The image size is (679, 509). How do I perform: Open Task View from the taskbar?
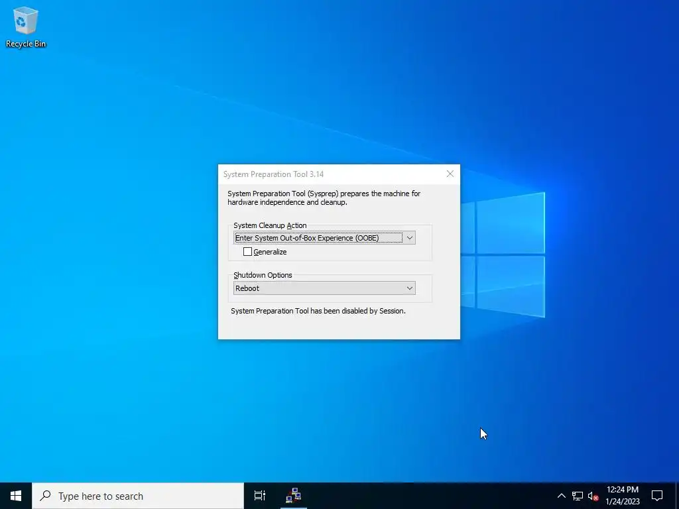[260, 496]
